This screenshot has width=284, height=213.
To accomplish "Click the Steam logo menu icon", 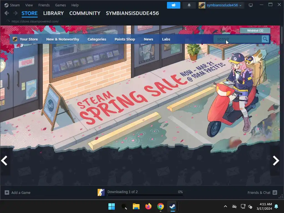I will [x=6, y=5].
